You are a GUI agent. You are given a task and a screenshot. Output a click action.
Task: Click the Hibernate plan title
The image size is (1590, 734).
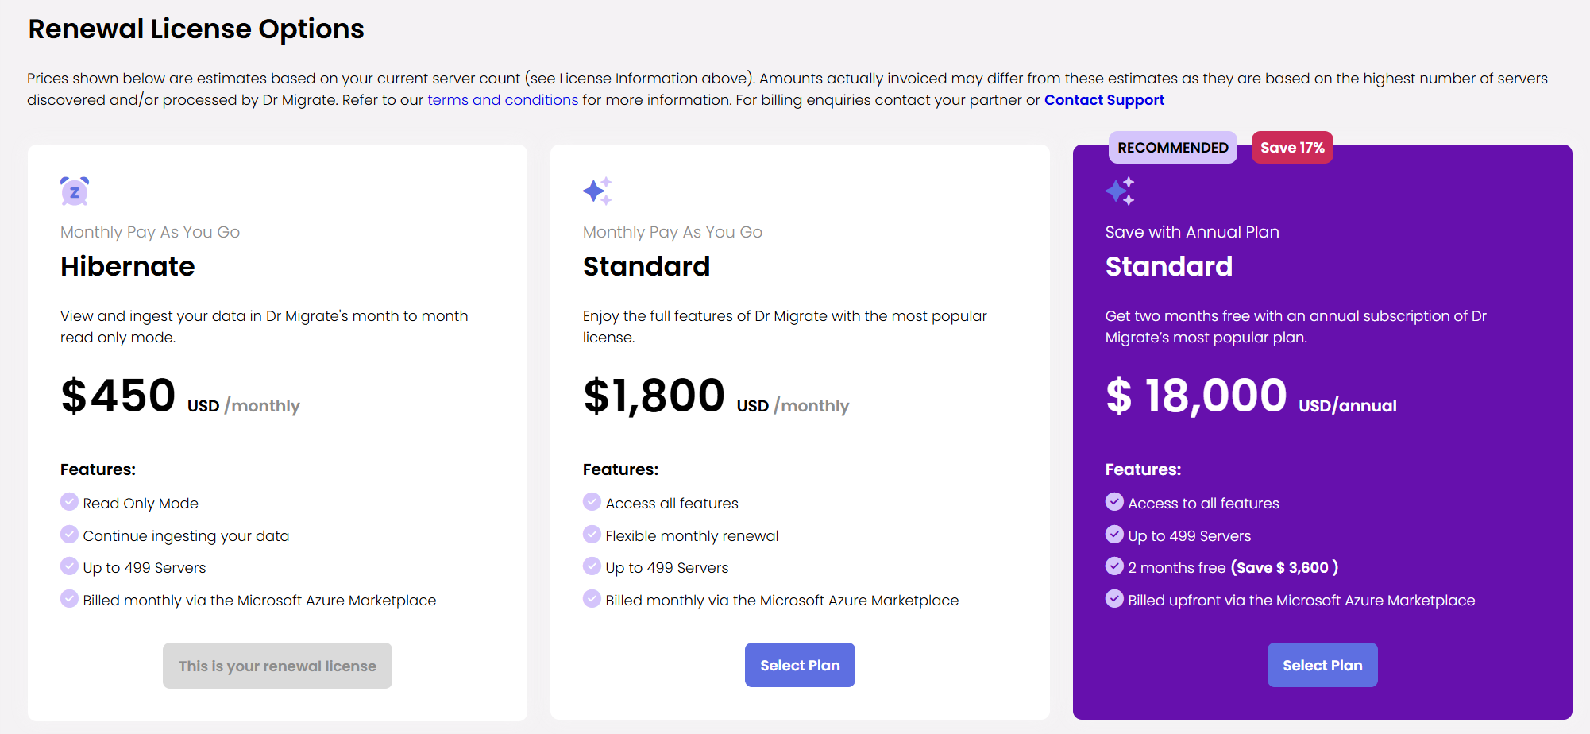point(128,266)
